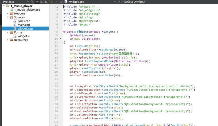Open main.cpp in the project tree

click(24, 25)
